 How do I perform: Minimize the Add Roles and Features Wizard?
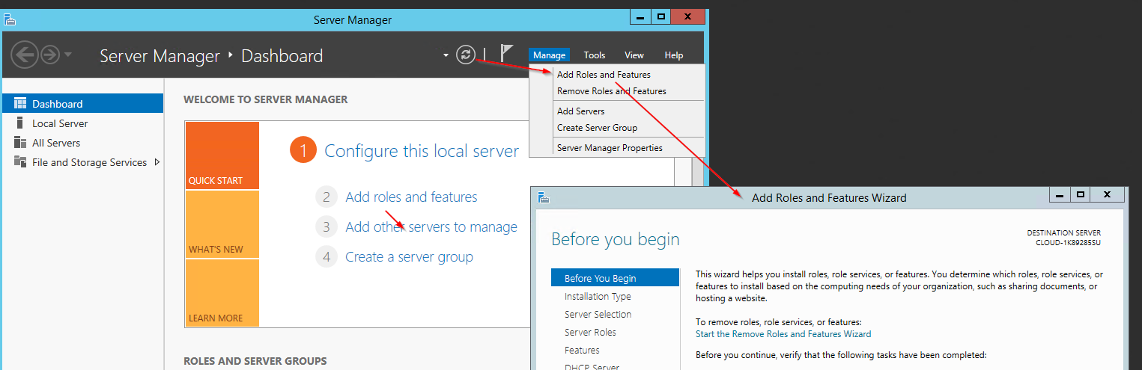(1059, 195)
